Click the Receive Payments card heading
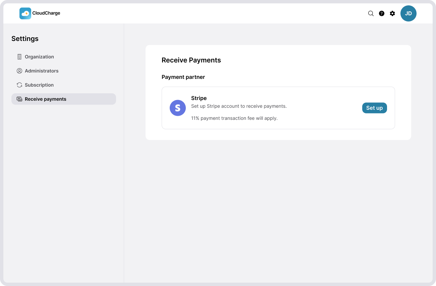This screenshot has width=436, height=286. tap(191, 60)
